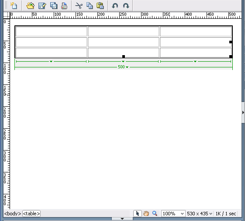Open the first column width menu arrow

tap(51, 62)
